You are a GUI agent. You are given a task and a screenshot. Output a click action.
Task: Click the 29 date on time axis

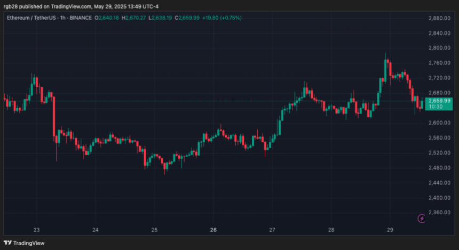pos(390,230)
